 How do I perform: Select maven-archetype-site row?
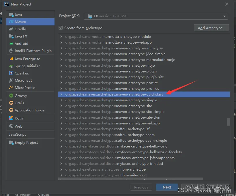click(144, 106)
